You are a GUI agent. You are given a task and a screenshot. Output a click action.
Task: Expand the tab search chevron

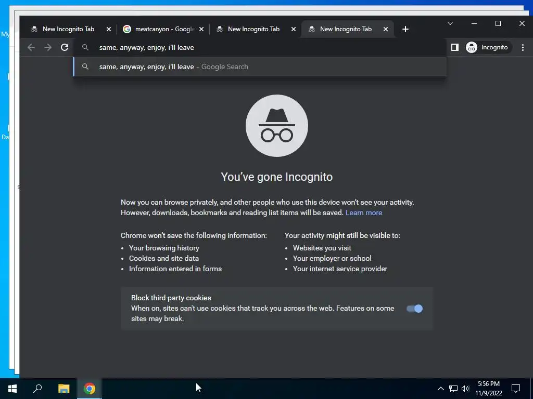click(450, 23)
